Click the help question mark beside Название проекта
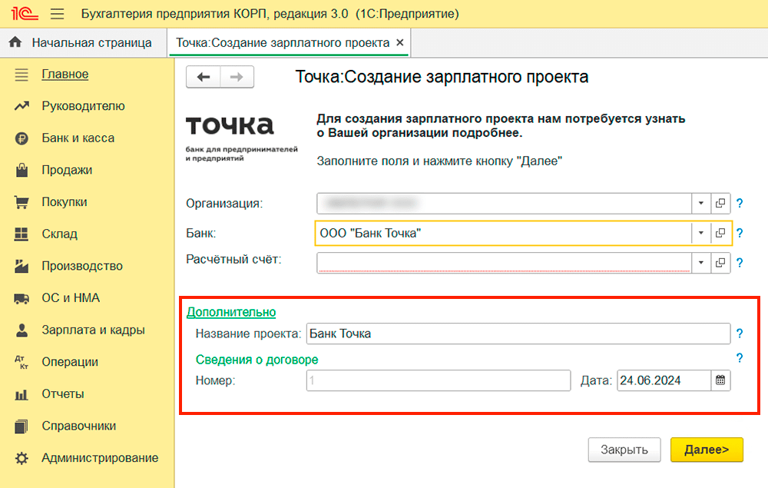 tap(740, 334)
